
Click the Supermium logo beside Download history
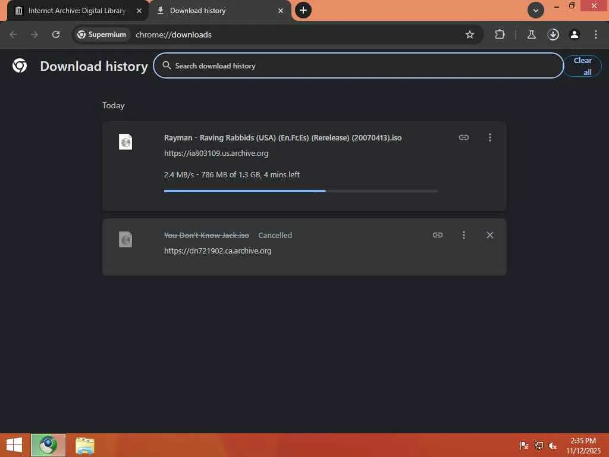[20, 65]
